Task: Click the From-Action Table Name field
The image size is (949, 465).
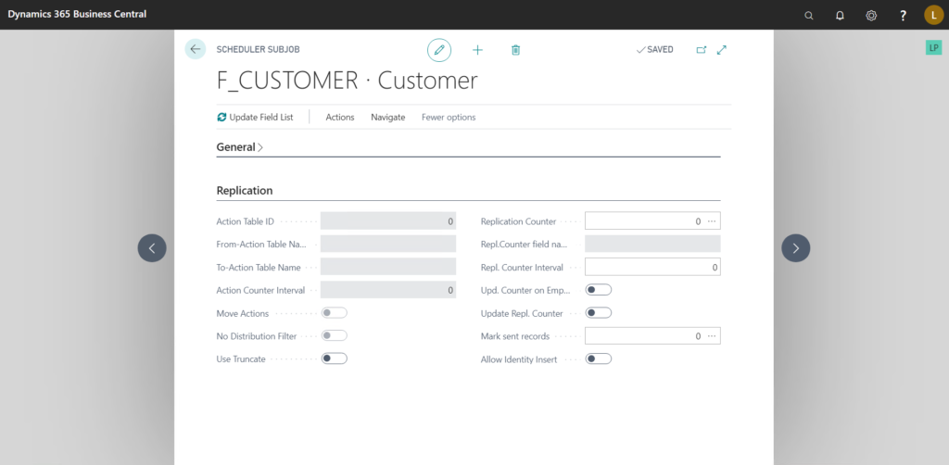Action: point(388,244)
